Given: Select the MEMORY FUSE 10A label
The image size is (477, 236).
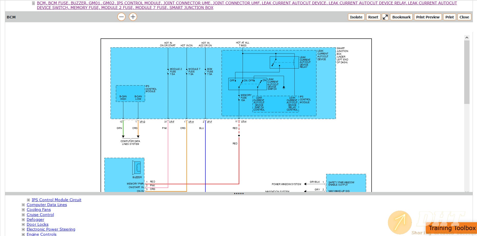Looking at the screenshot, I should (x=246, y=98).
